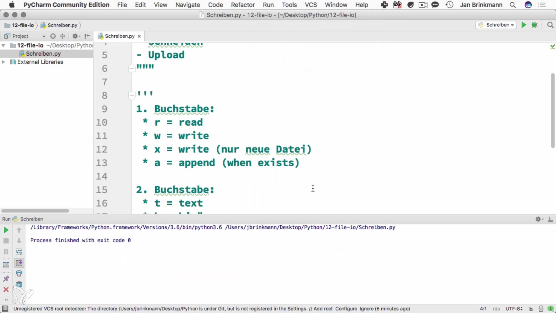Toggle soft-wrap in the run console
This screenshot has width=556, height=313.
[19, 252]
